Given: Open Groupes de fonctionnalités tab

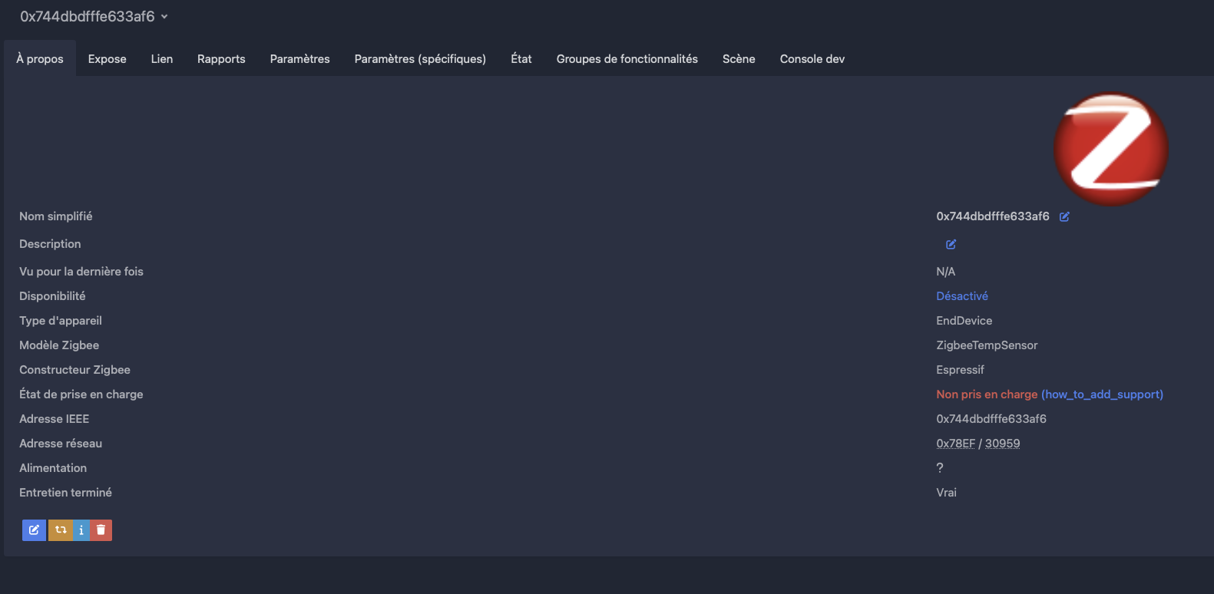Looking at the screenshot, I should click(x=627, y=59).
